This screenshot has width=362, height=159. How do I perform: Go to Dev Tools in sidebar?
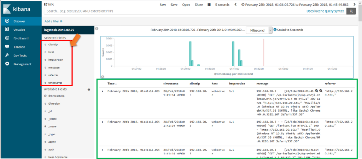coord(20,55)
